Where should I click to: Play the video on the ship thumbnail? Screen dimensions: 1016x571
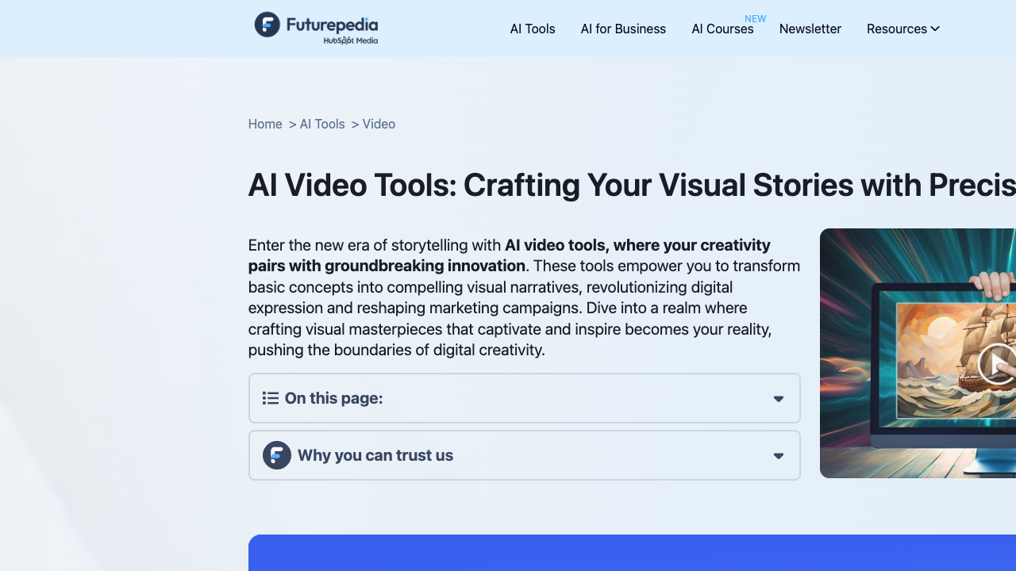999,365
